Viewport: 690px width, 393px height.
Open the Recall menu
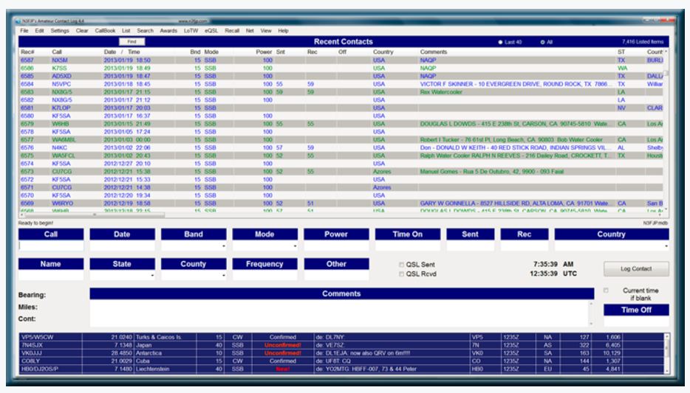tap(232, 31)
